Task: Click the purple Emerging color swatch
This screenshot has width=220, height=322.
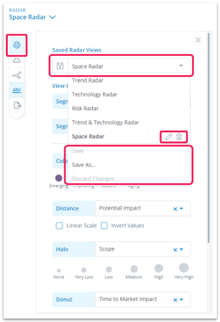Action: [58, 178]
